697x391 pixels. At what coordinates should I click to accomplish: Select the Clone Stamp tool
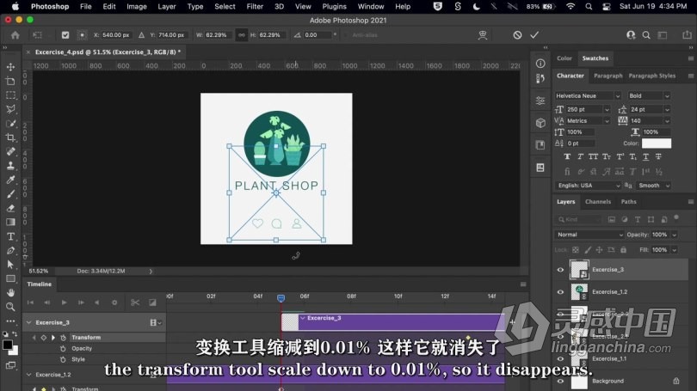point(10,166)
